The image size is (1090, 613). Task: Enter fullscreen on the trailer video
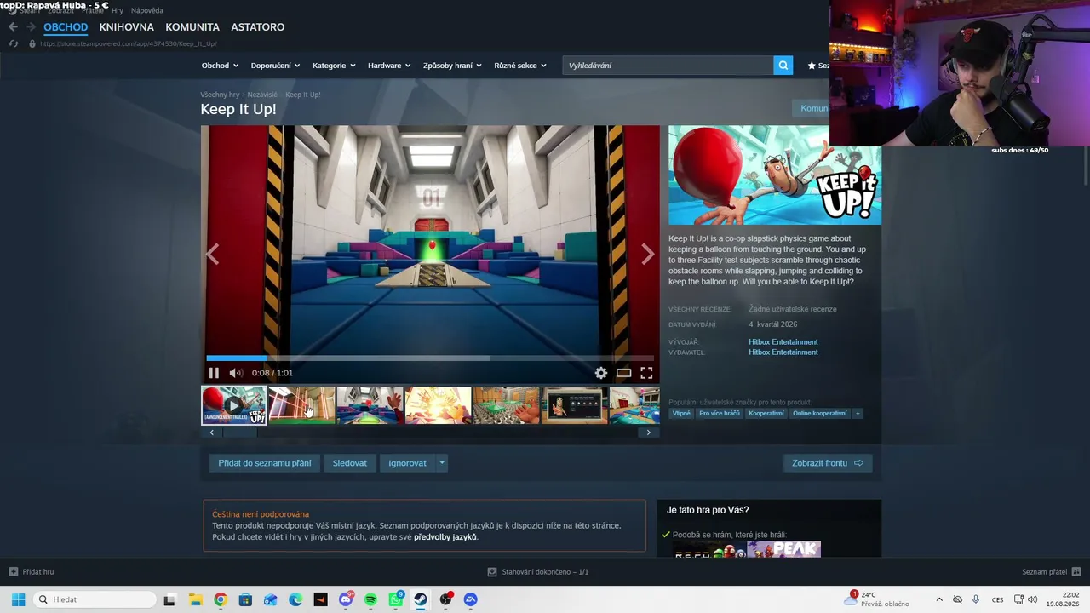pos(646,373)
